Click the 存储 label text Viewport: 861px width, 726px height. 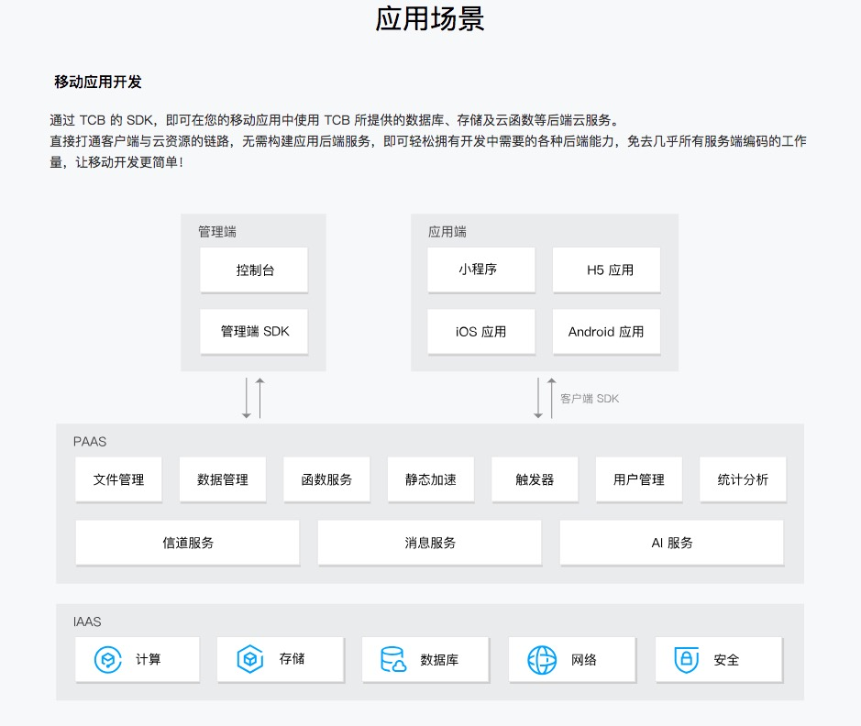(x=292, y=659)
